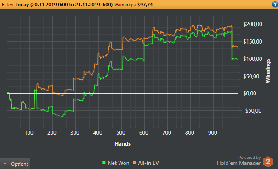The image size is (278, 169).
Task: Click the Filter: label in header
Action: 8,5
